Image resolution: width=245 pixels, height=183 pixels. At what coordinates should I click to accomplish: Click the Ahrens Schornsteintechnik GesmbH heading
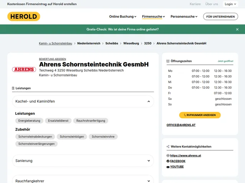click(94, 64)
